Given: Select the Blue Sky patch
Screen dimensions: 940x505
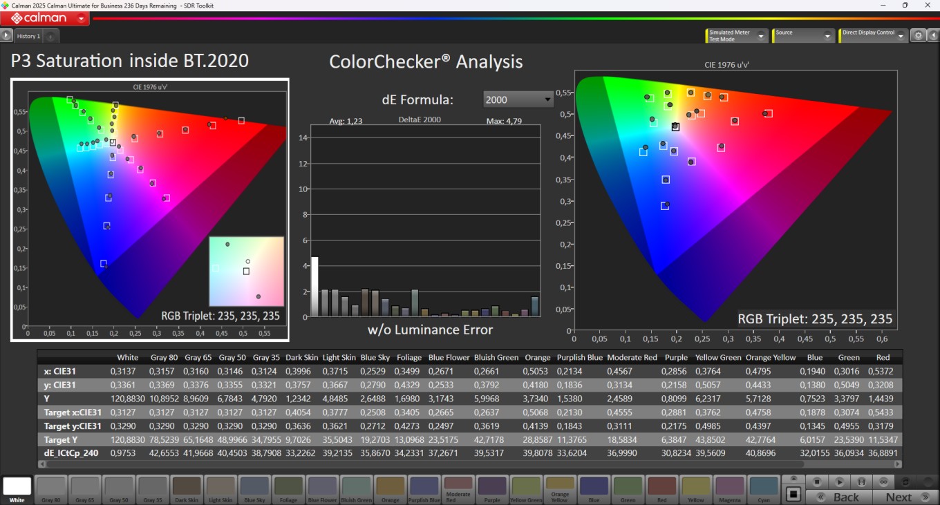Looking at the screenshot, I should [254, 489].
